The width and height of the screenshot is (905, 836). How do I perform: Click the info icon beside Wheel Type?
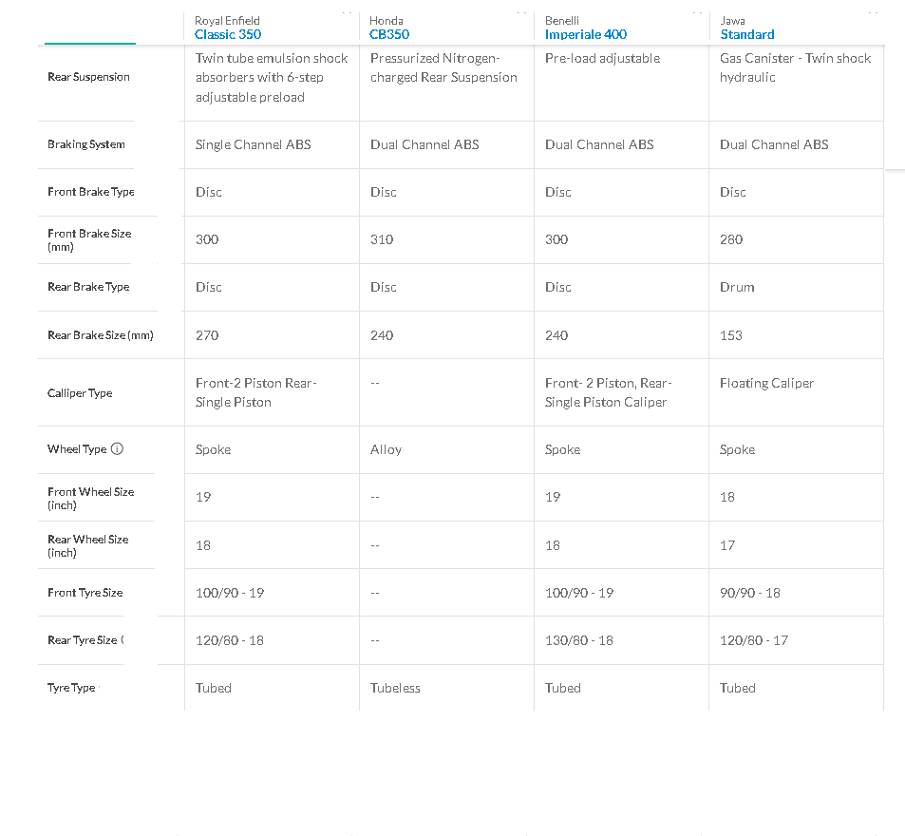(118, 449)
